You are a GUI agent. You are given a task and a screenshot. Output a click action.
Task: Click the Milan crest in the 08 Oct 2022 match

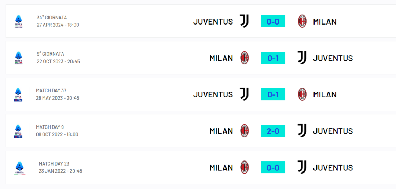point(245,131)
